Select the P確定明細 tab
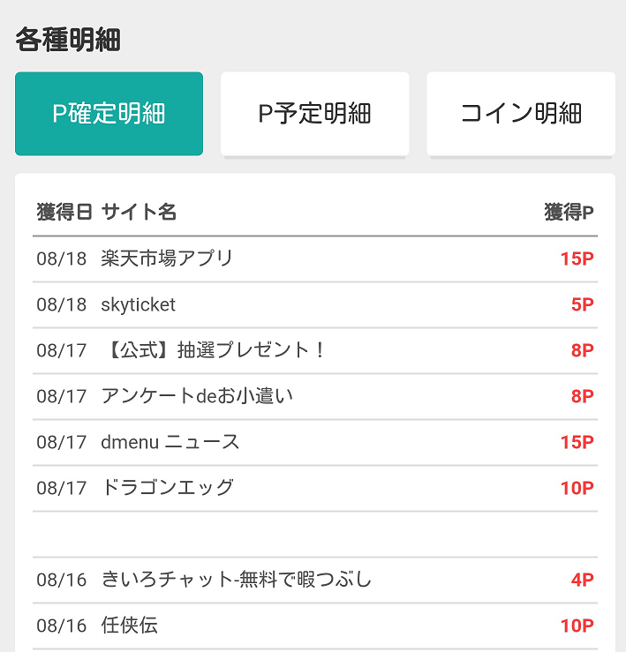The width and height of the screenshot is (626, 652). [x=109, y=114]
